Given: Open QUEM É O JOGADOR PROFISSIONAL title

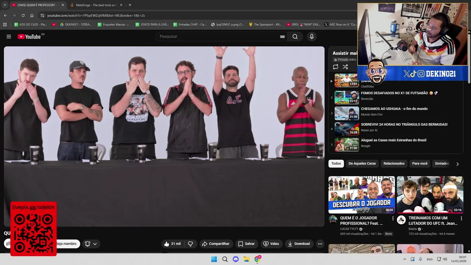Looking at the screenshot, I should tap(361, 220).
